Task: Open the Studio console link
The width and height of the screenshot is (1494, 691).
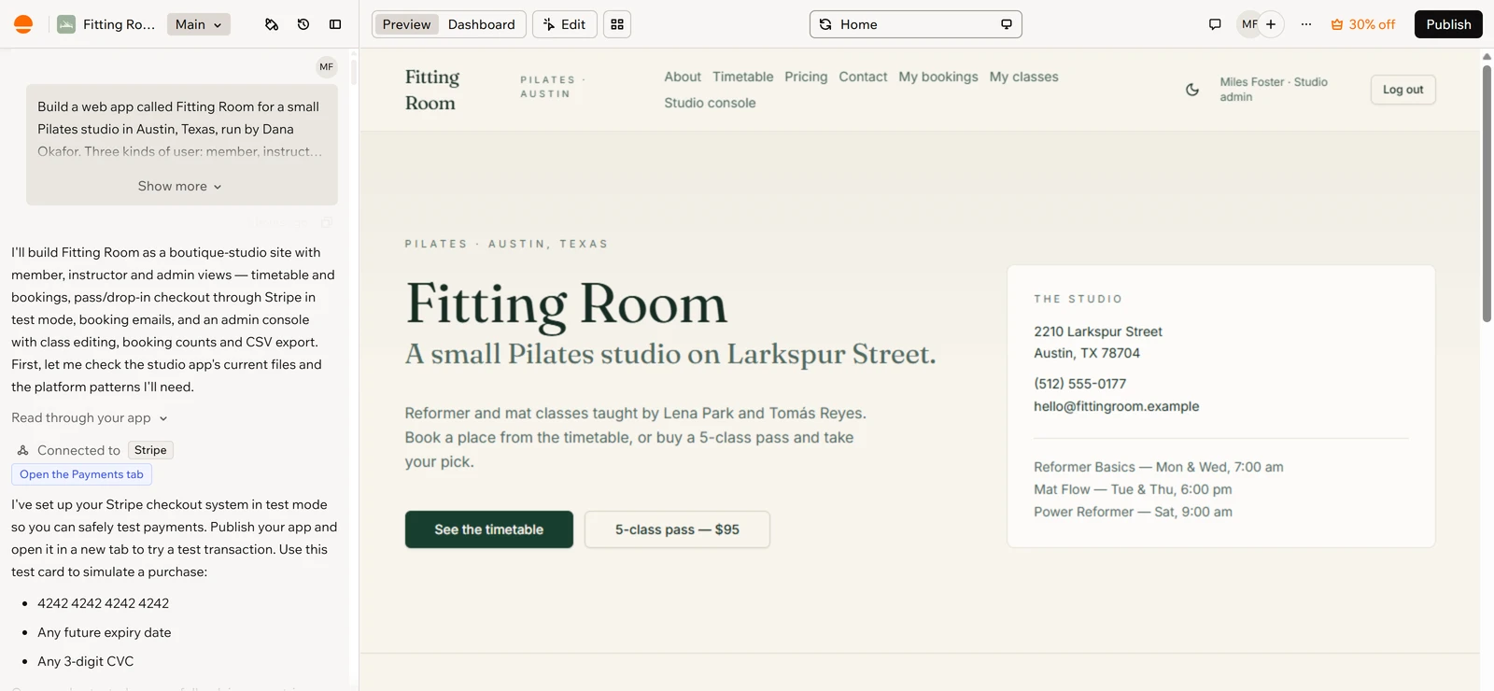Action: coord(710,103)
